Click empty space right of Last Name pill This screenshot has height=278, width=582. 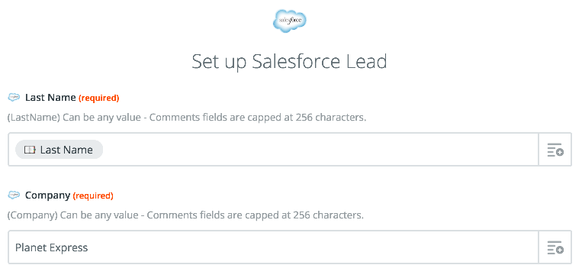[319, 150]
